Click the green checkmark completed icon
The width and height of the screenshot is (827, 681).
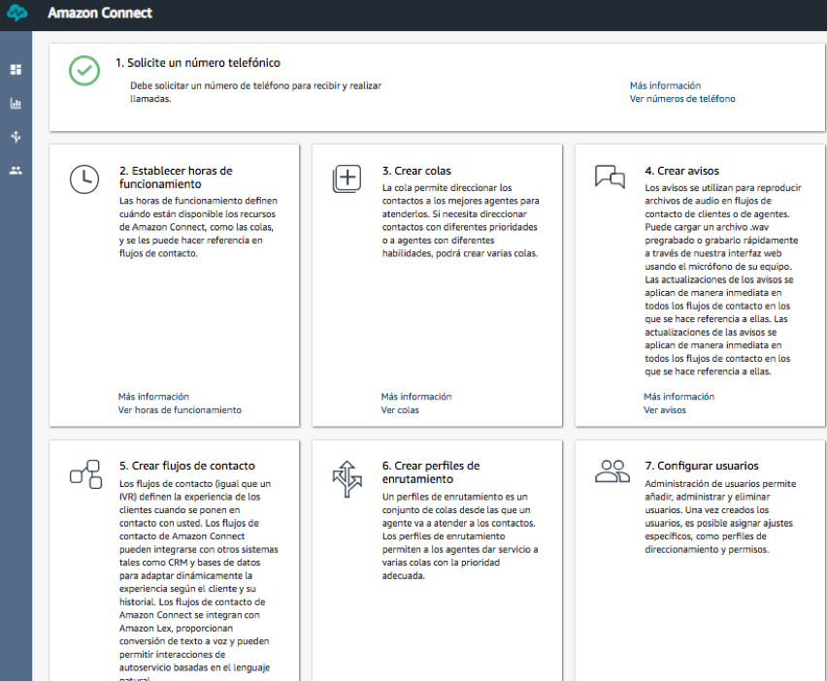coord(84,71)
